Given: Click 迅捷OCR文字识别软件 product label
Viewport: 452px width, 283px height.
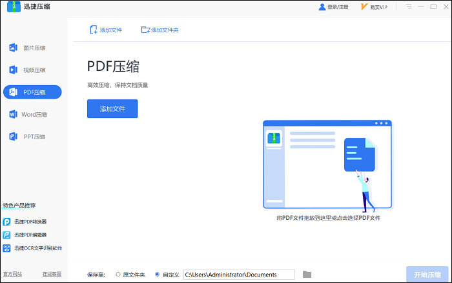Looking at the screenshot, I should 38,248.
